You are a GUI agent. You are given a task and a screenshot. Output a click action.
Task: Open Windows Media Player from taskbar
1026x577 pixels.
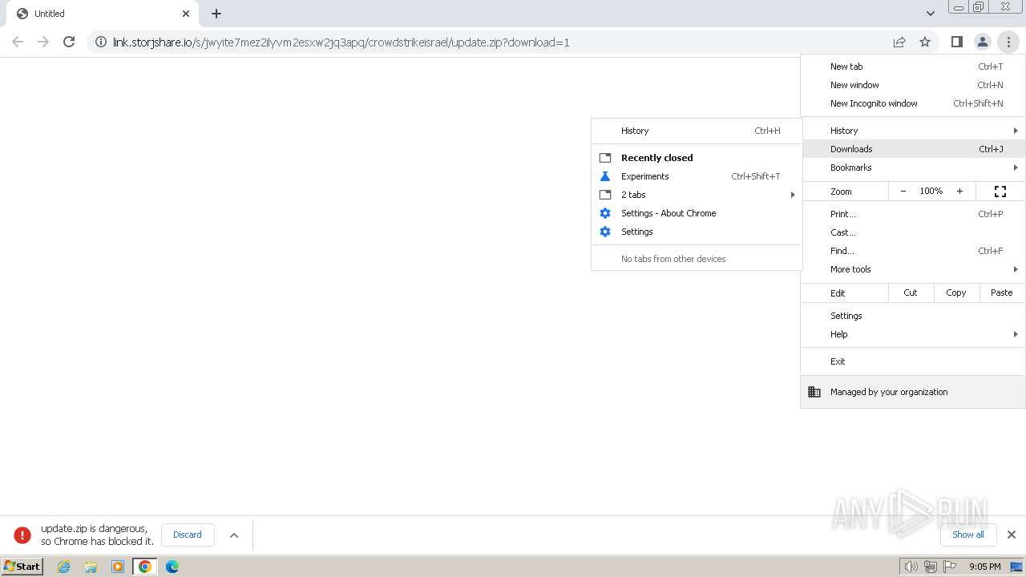coord(118,567)
